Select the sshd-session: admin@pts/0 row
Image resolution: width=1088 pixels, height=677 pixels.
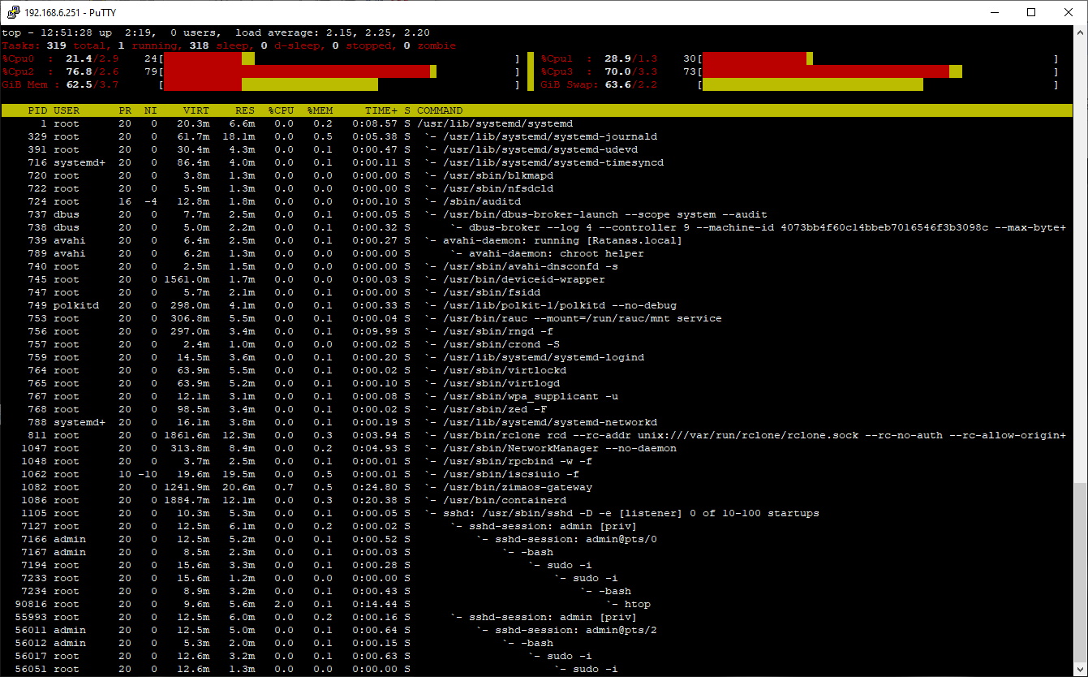point(536,539)
